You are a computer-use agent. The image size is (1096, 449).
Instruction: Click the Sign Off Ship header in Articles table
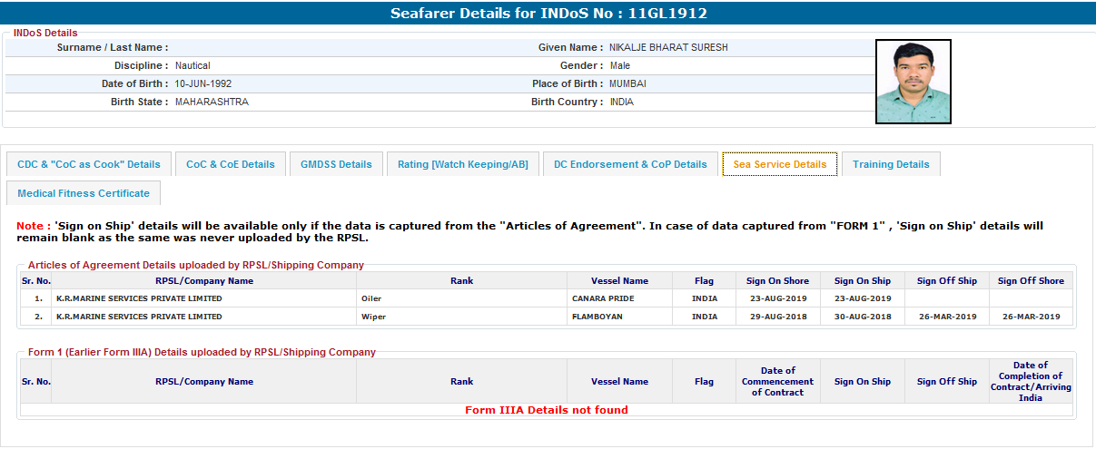(x=947, y=281)
